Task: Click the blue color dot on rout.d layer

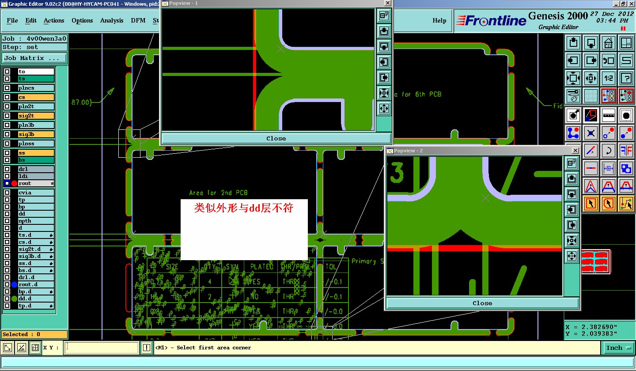Action: pyautogui.click(x=14, y=284)
